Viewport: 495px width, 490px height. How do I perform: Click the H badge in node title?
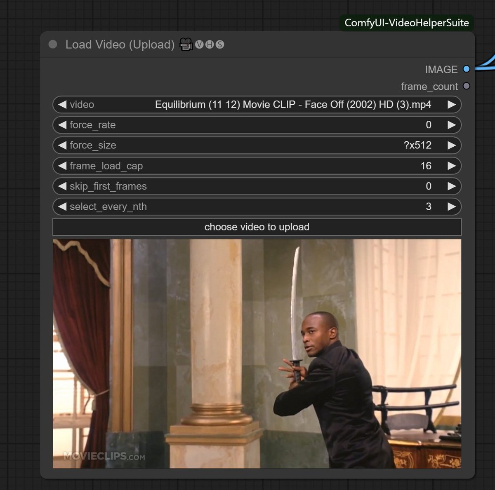210,44
